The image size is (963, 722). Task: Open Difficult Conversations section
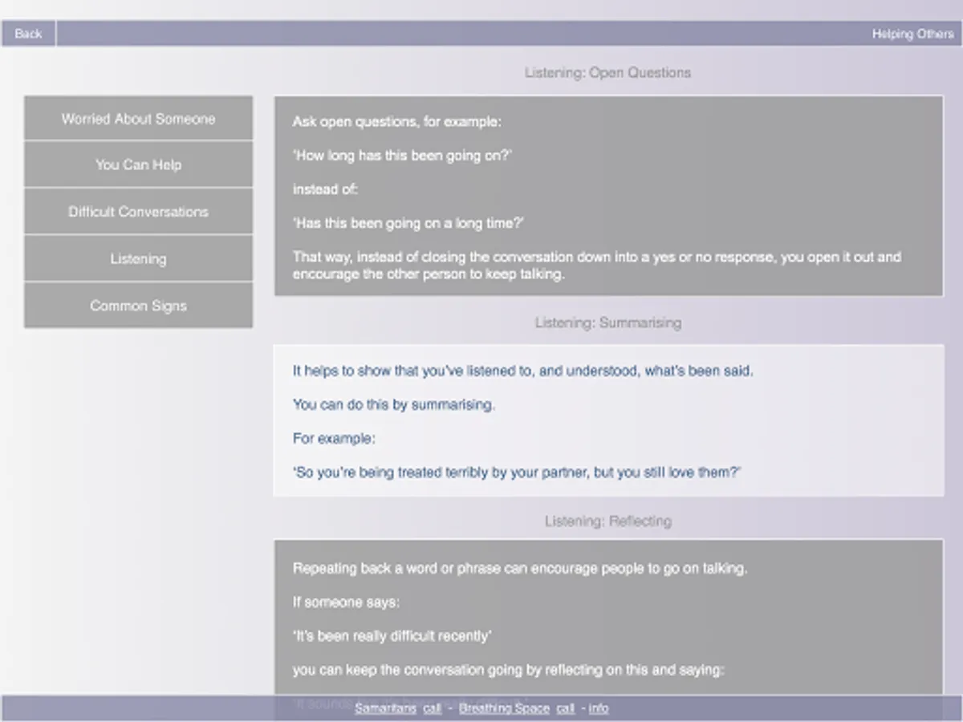[138, 212]
